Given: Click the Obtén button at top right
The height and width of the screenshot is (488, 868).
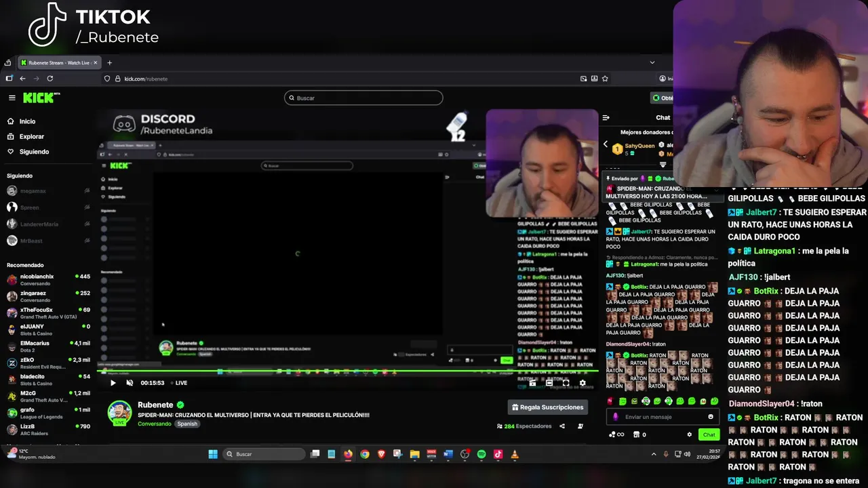Looking at the screenshot, I should pos(663,98).
